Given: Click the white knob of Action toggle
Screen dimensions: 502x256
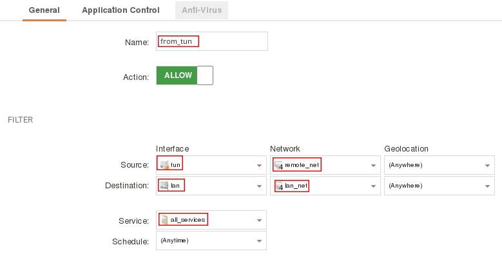Looking at the screenshot, I should (x=205, y=75).
